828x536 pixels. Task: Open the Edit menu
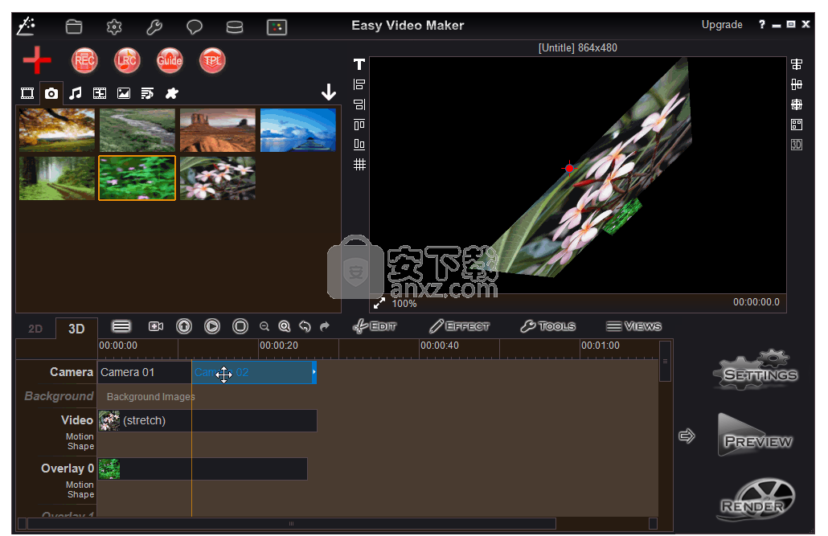(x=375, y=326)
